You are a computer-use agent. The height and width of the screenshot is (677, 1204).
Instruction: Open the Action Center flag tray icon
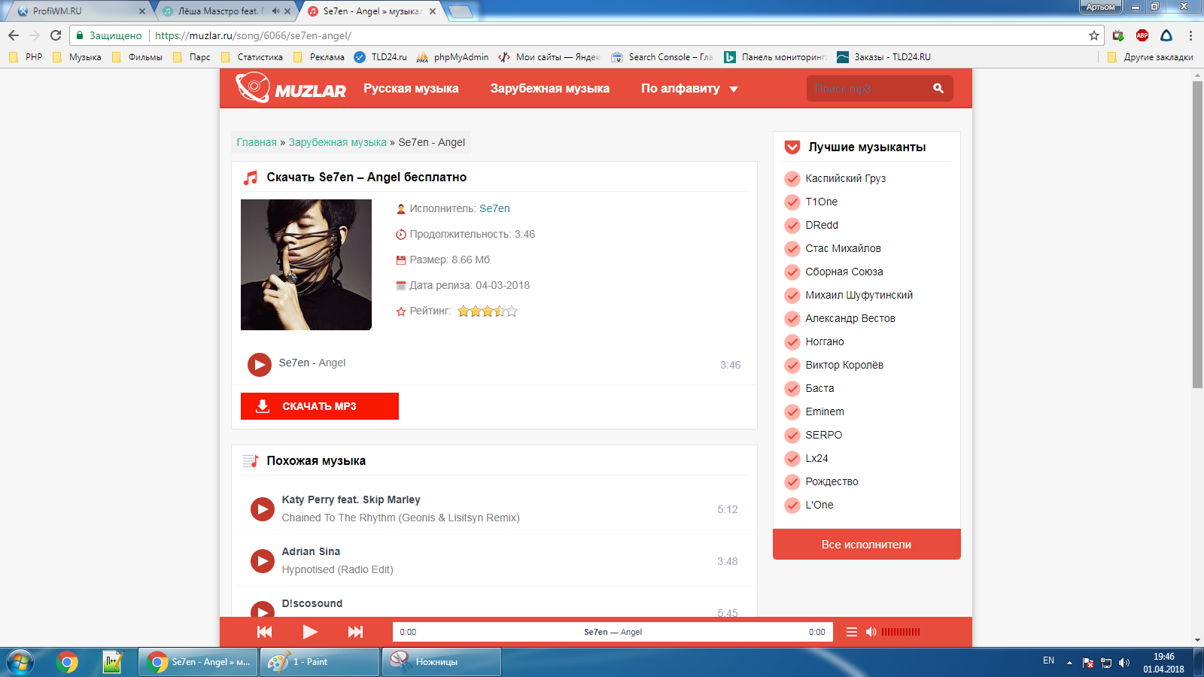1088,663
